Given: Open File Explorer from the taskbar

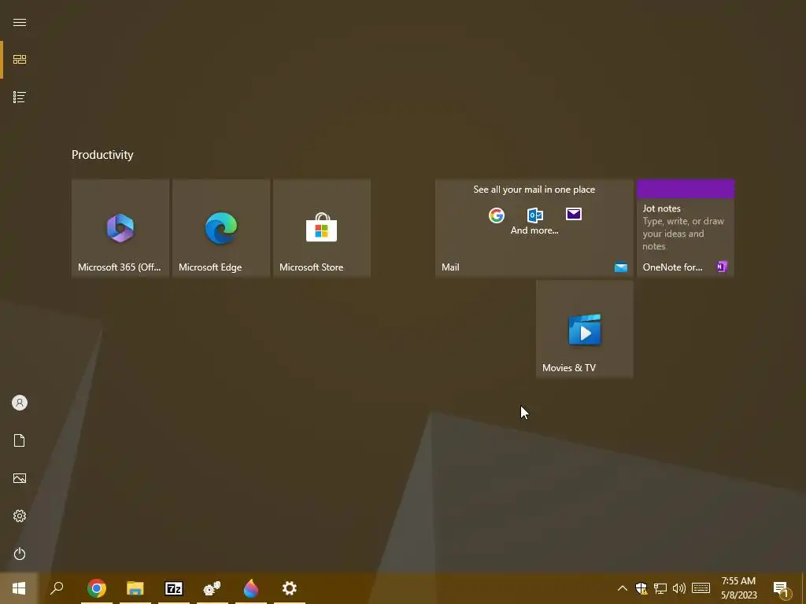Looking at the screenshot, I should tap(135, 588).
